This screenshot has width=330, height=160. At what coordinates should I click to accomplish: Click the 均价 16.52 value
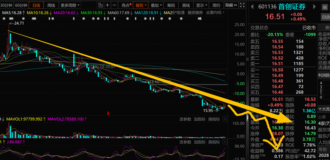[310, 99]
